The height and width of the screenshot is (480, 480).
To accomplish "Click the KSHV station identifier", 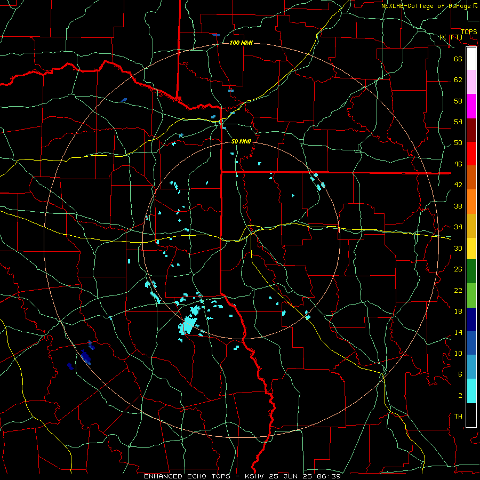I will 255,476.
